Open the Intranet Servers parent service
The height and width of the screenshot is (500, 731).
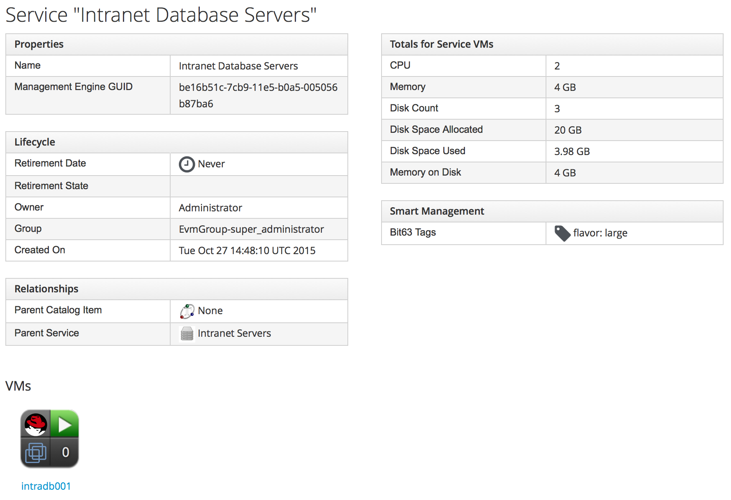coord(234,333)
